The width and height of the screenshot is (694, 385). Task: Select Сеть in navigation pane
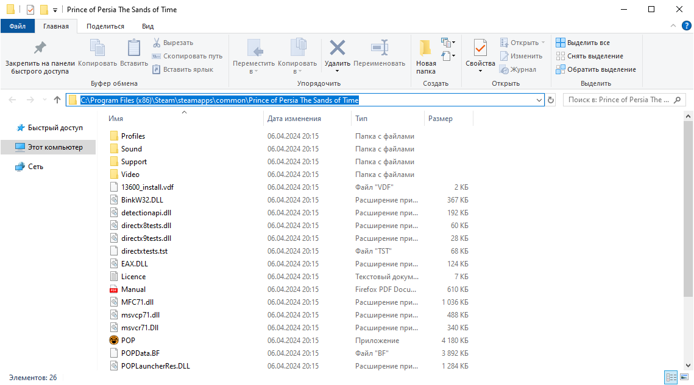[x=29, y=167]
